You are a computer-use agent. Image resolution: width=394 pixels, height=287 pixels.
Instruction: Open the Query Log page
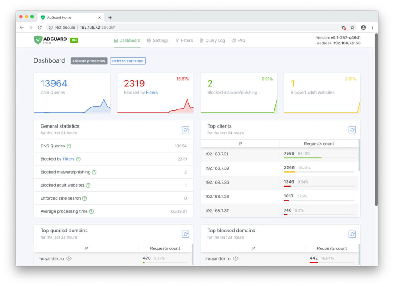point(212,40)
